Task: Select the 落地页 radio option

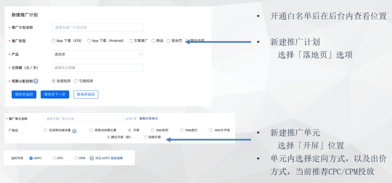Action: [x=169, y=41]
